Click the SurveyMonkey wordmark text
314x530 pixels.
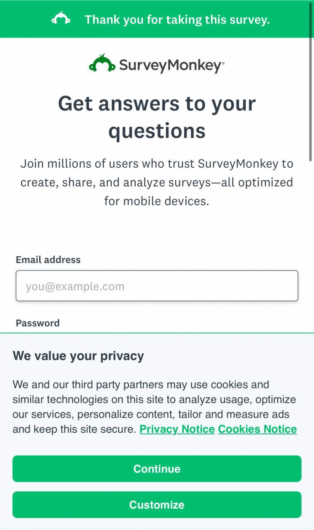pyautogui.click(x=170, y=65)
